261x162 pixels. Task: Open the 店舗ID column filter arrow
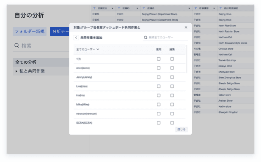point(137,8)
